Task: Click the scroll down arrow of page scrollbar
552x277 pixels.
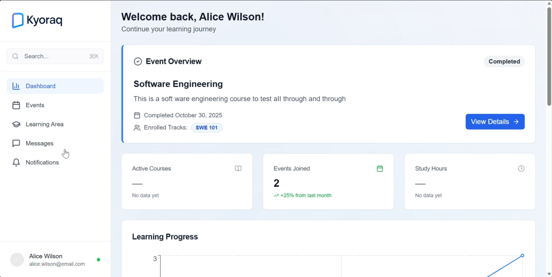Action: point(549,274)
